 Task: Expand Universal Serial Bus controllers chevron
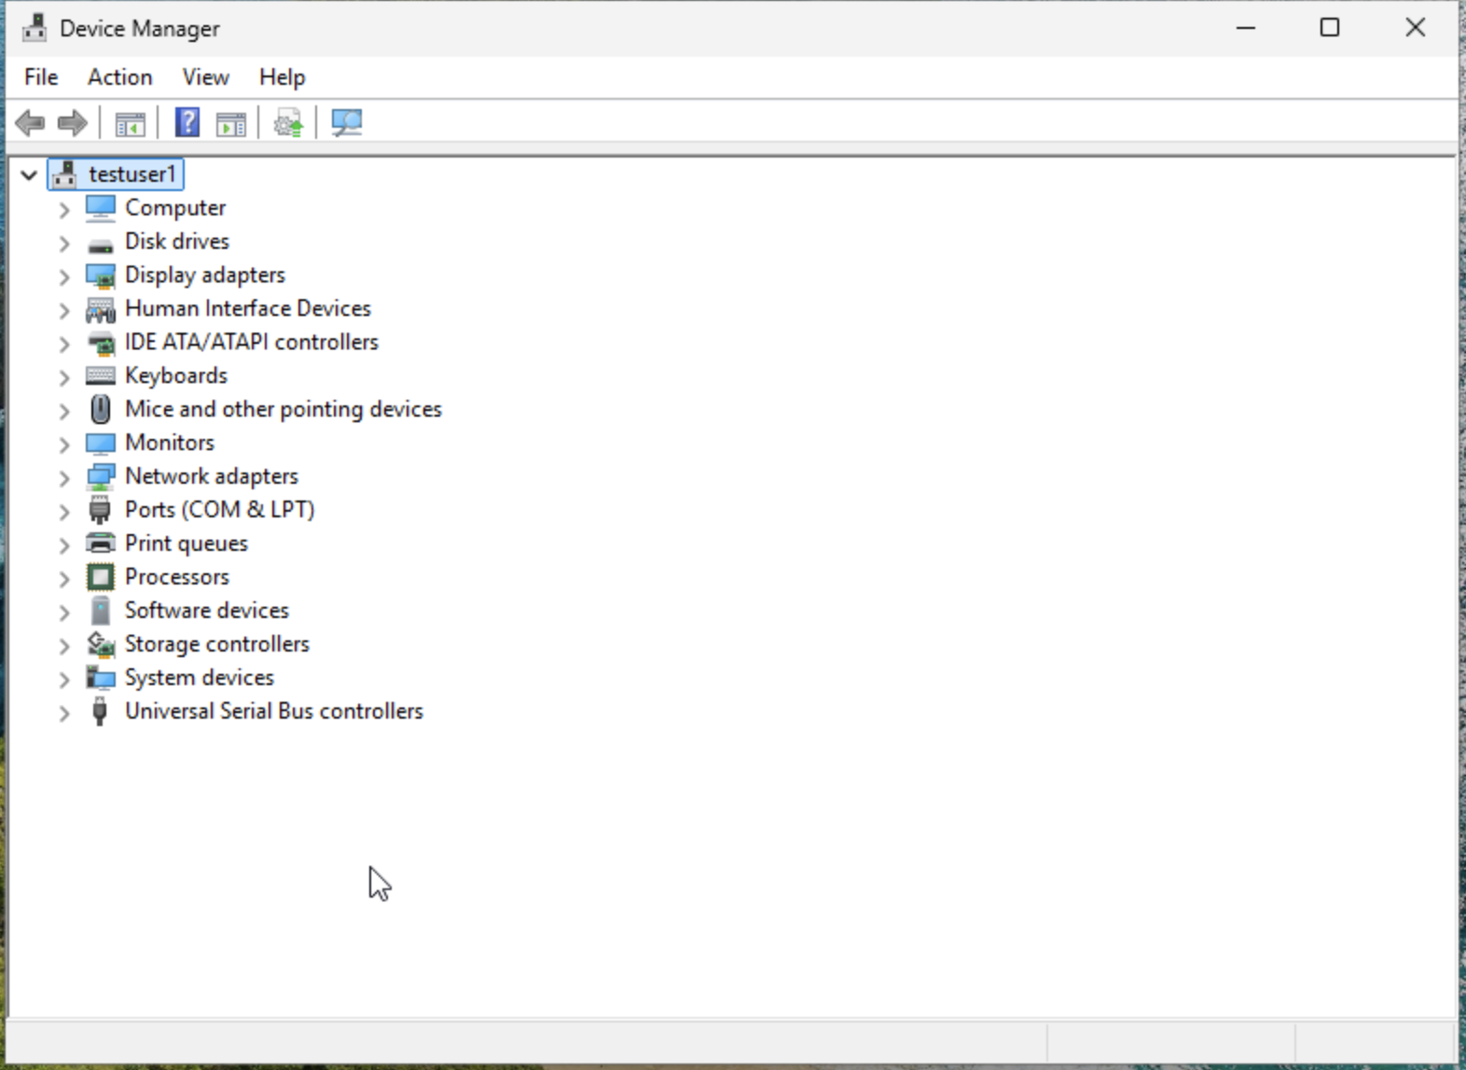[x=63, y=713]
